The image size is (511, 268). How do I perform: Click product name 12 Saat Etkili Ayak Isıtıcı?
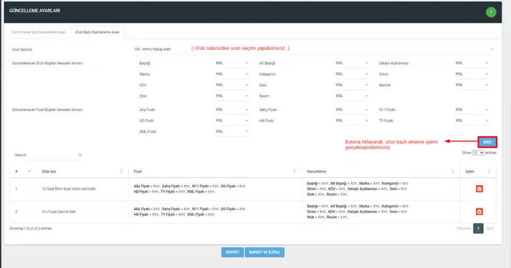click(x=69, y=189)
